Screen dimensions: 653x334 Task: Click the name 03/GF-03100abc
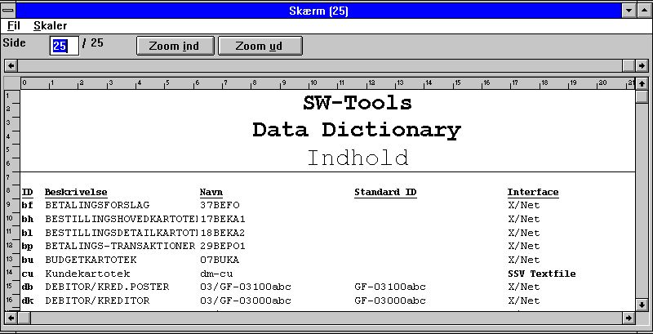point(246,287)
